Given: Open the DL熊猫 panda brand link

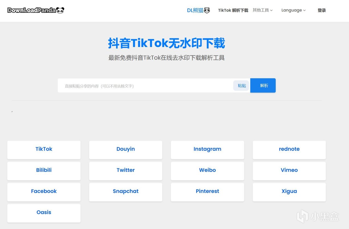Looking at the screenshot, I should pos(198,10).
